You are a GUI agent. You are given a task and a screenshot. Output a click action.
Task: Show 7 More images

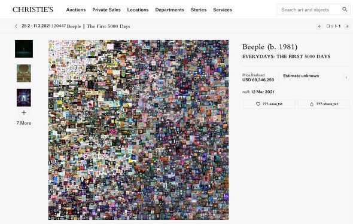click(24, 123)
